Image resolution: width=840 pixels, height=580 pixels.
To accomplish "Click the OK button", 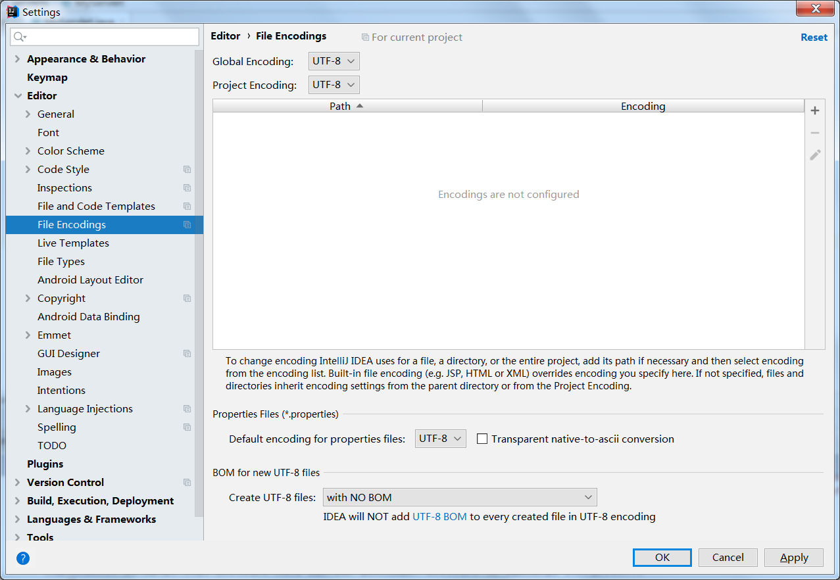I will 662,558.
